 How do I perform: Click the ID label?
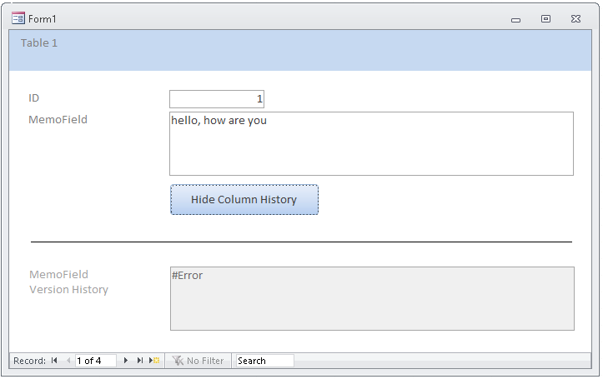click(x=34, y=98)
